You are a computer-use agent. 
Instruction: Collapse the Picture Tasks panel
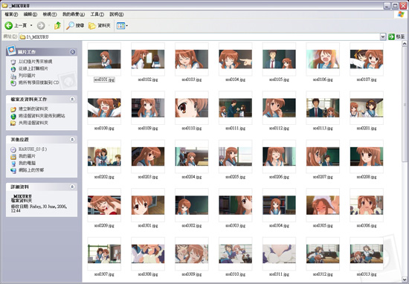coord(73,52)
